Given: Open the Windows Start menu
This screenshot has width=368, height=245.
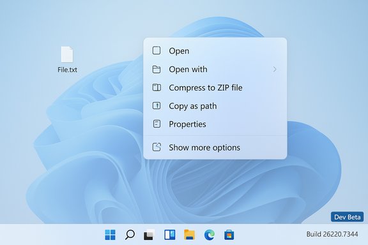Looking at the screenshot, I should tap(110, 234).
